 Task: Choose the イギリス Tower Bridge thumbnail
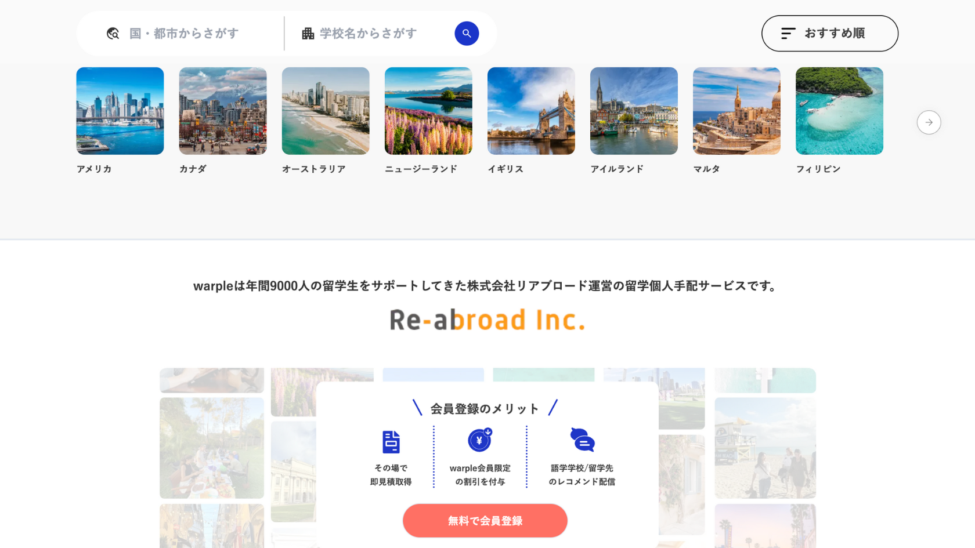click(x=531, y=111)
